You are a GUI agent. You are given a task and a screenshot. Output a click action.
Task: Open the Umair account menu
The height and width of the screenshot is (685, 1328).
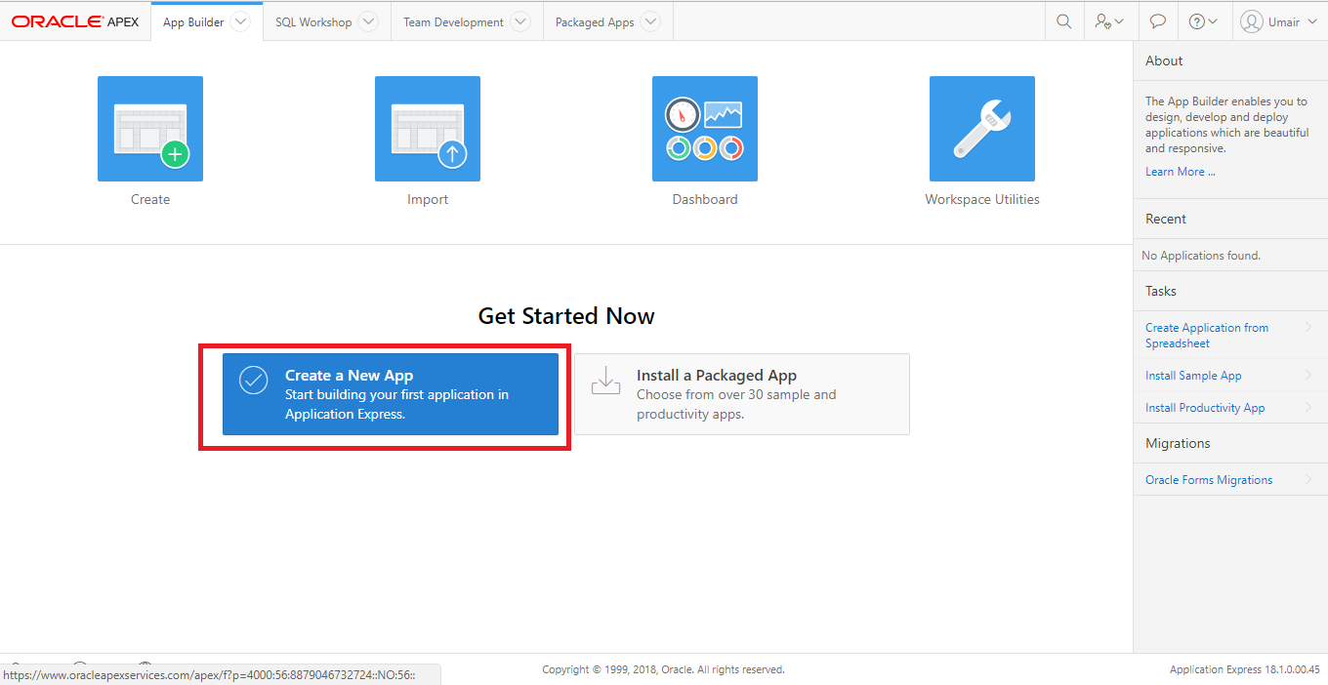pos(1278,21)
